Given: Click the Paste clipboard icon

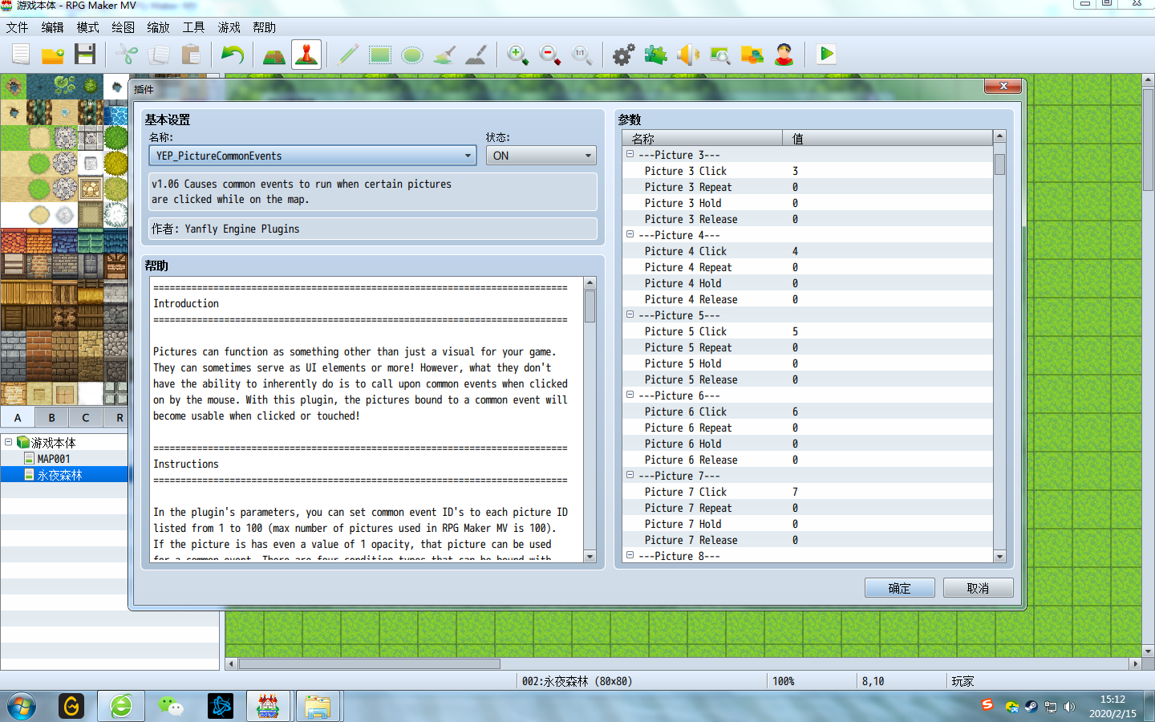Looking at the screenshot, I should point(191,55).
